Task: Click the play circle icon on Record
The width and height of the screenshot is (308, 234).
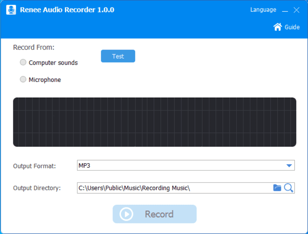Action: [x=126, y=214]
